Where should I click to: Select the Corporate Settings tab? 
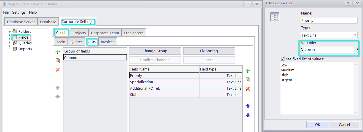[77, 22]
